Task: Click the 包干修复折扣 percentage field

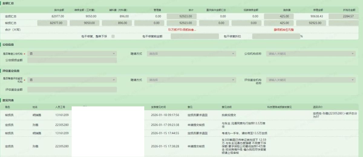Action: (275, 36)
